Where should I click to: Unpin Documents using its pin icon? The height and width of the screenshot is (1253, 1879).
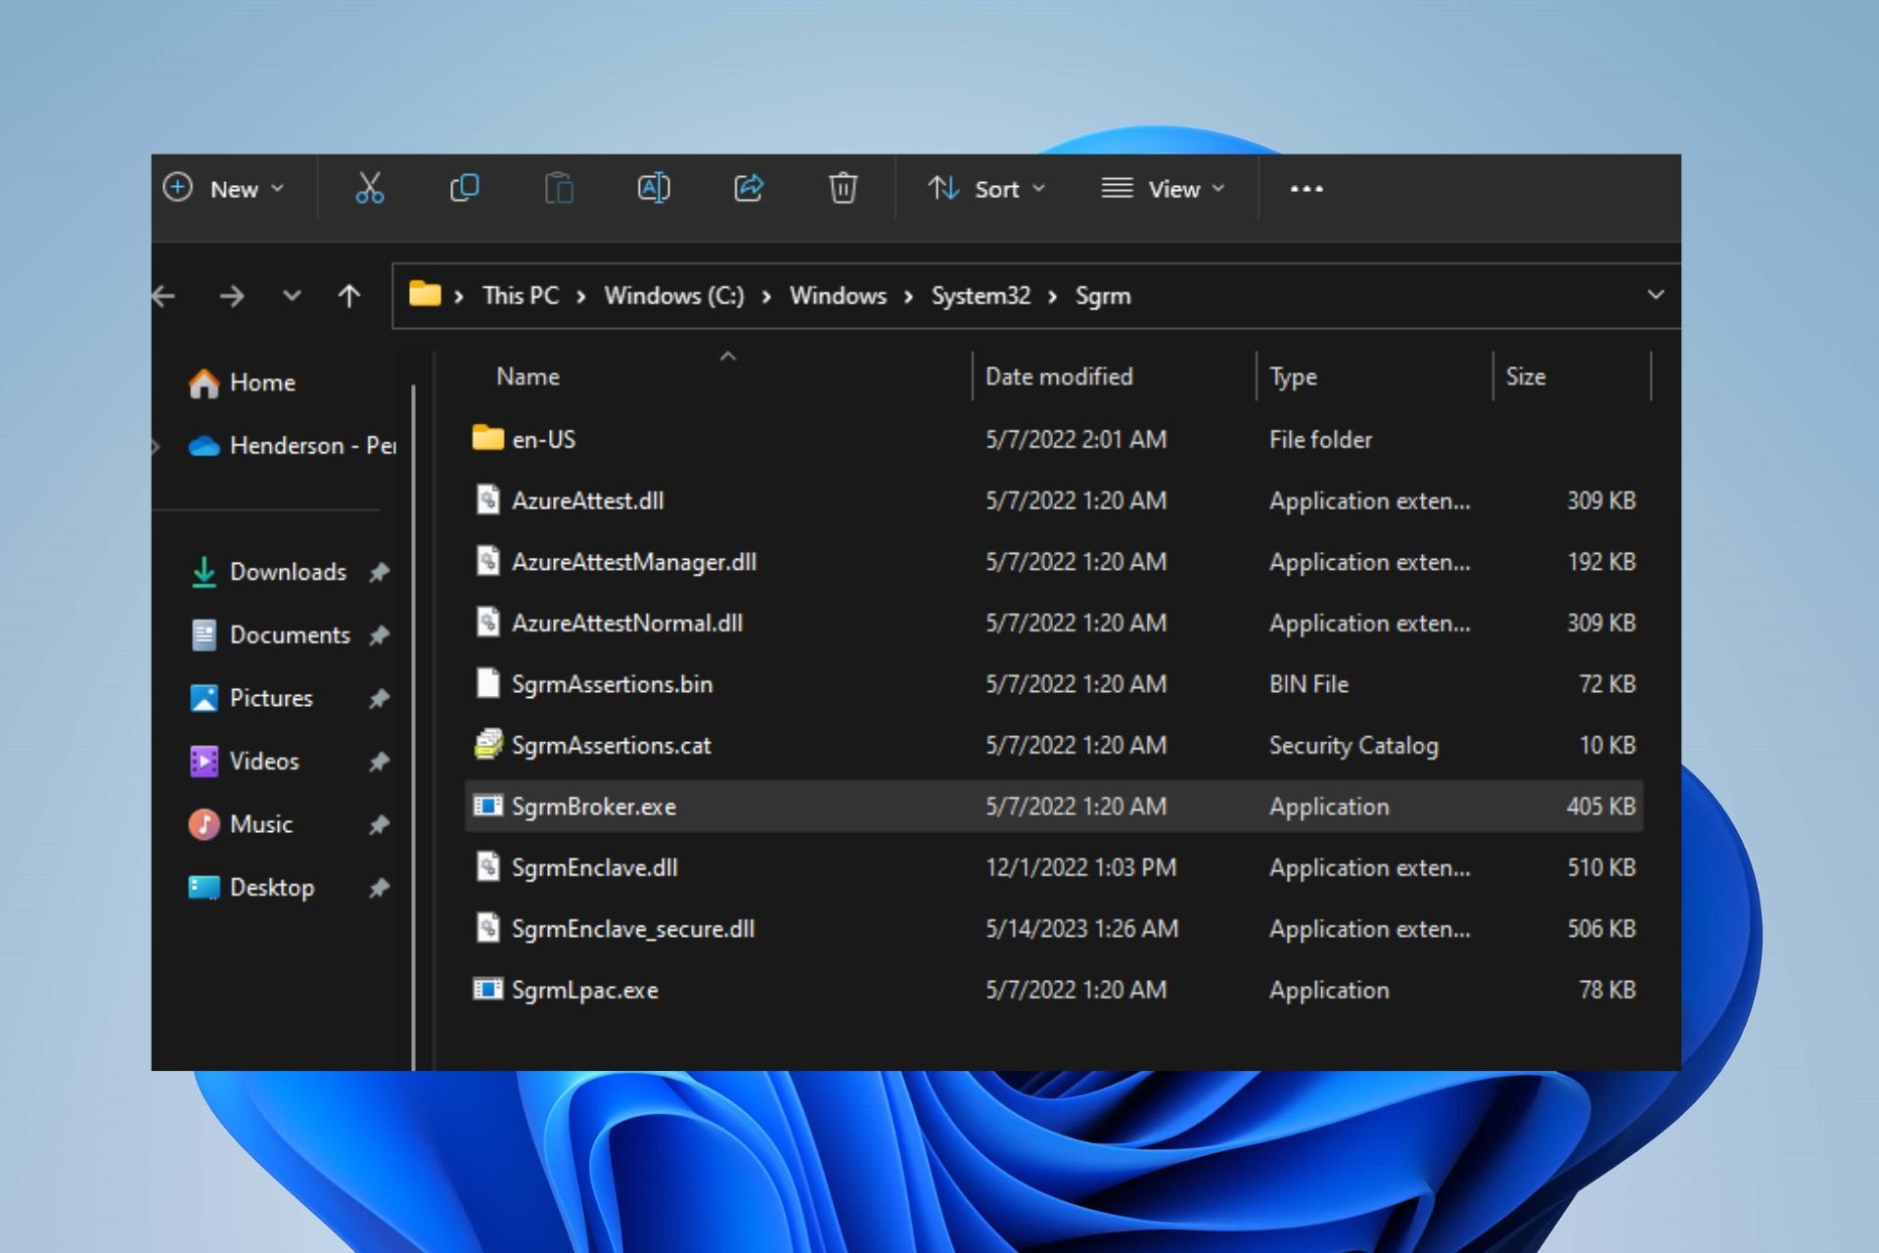point(380,635)
